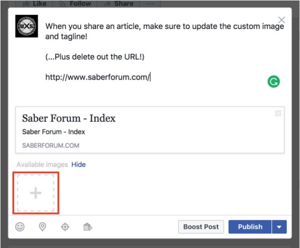Remove the Saber Forum link preview
This screenshot has height=248, width=300.
(278, 113)
